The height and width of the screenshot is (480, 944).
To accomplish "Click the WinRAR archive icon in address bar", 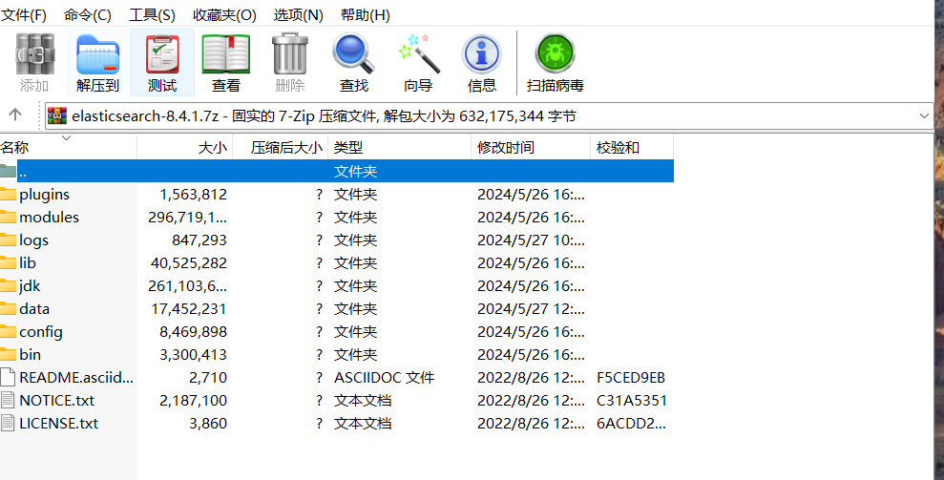I will (57, 115).
